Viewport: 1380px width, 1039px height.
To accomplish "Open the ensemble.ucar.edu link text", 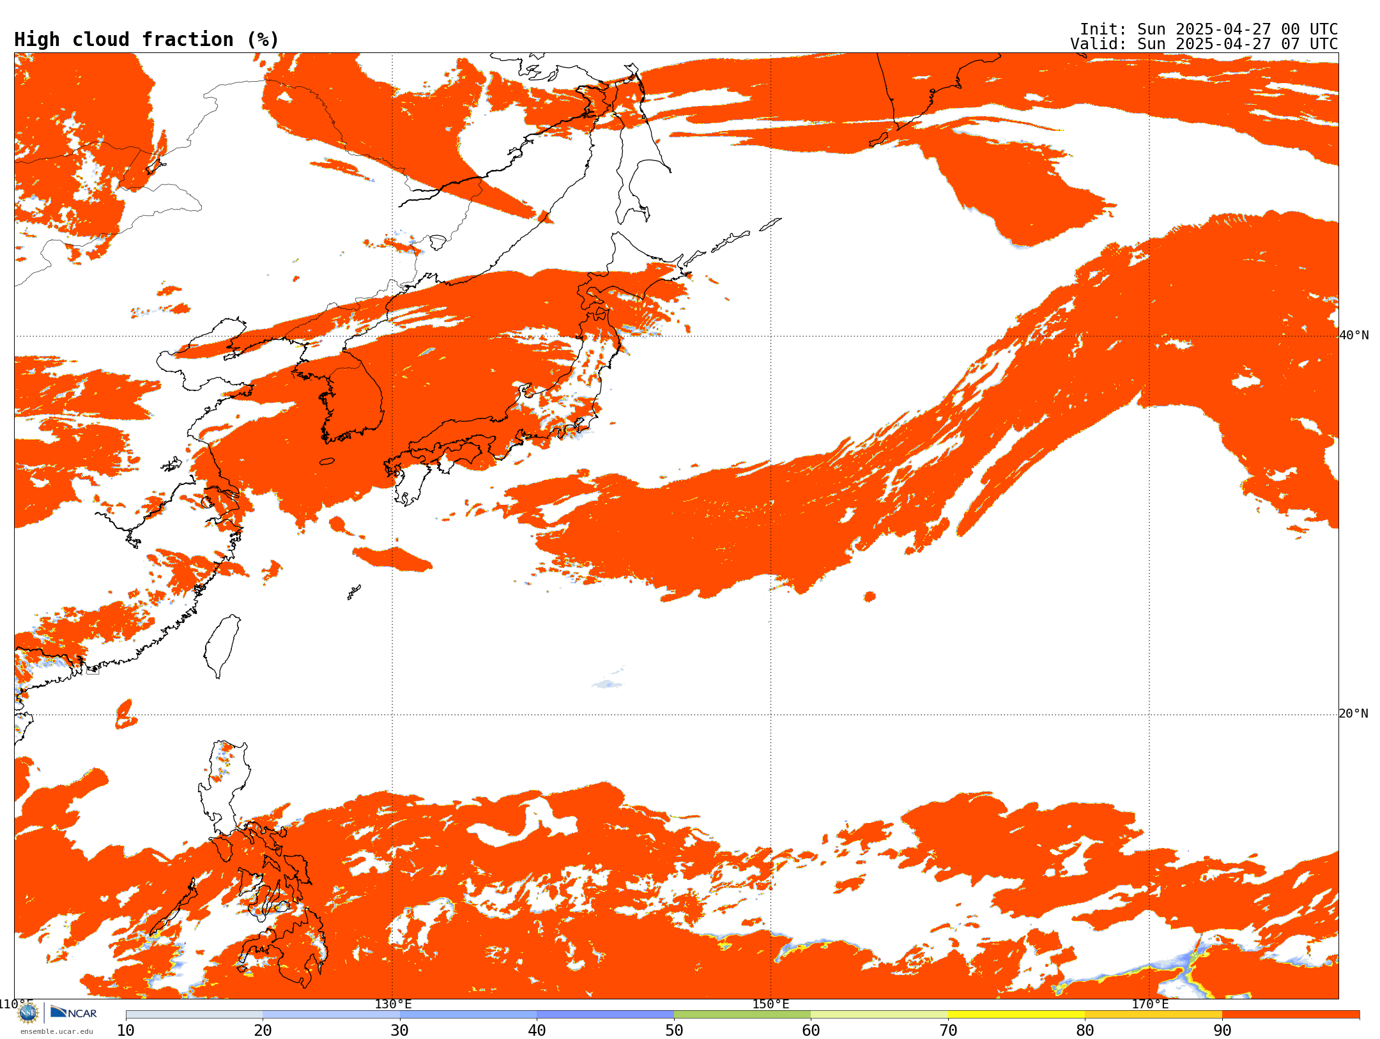I will [x=56, y=1031].
